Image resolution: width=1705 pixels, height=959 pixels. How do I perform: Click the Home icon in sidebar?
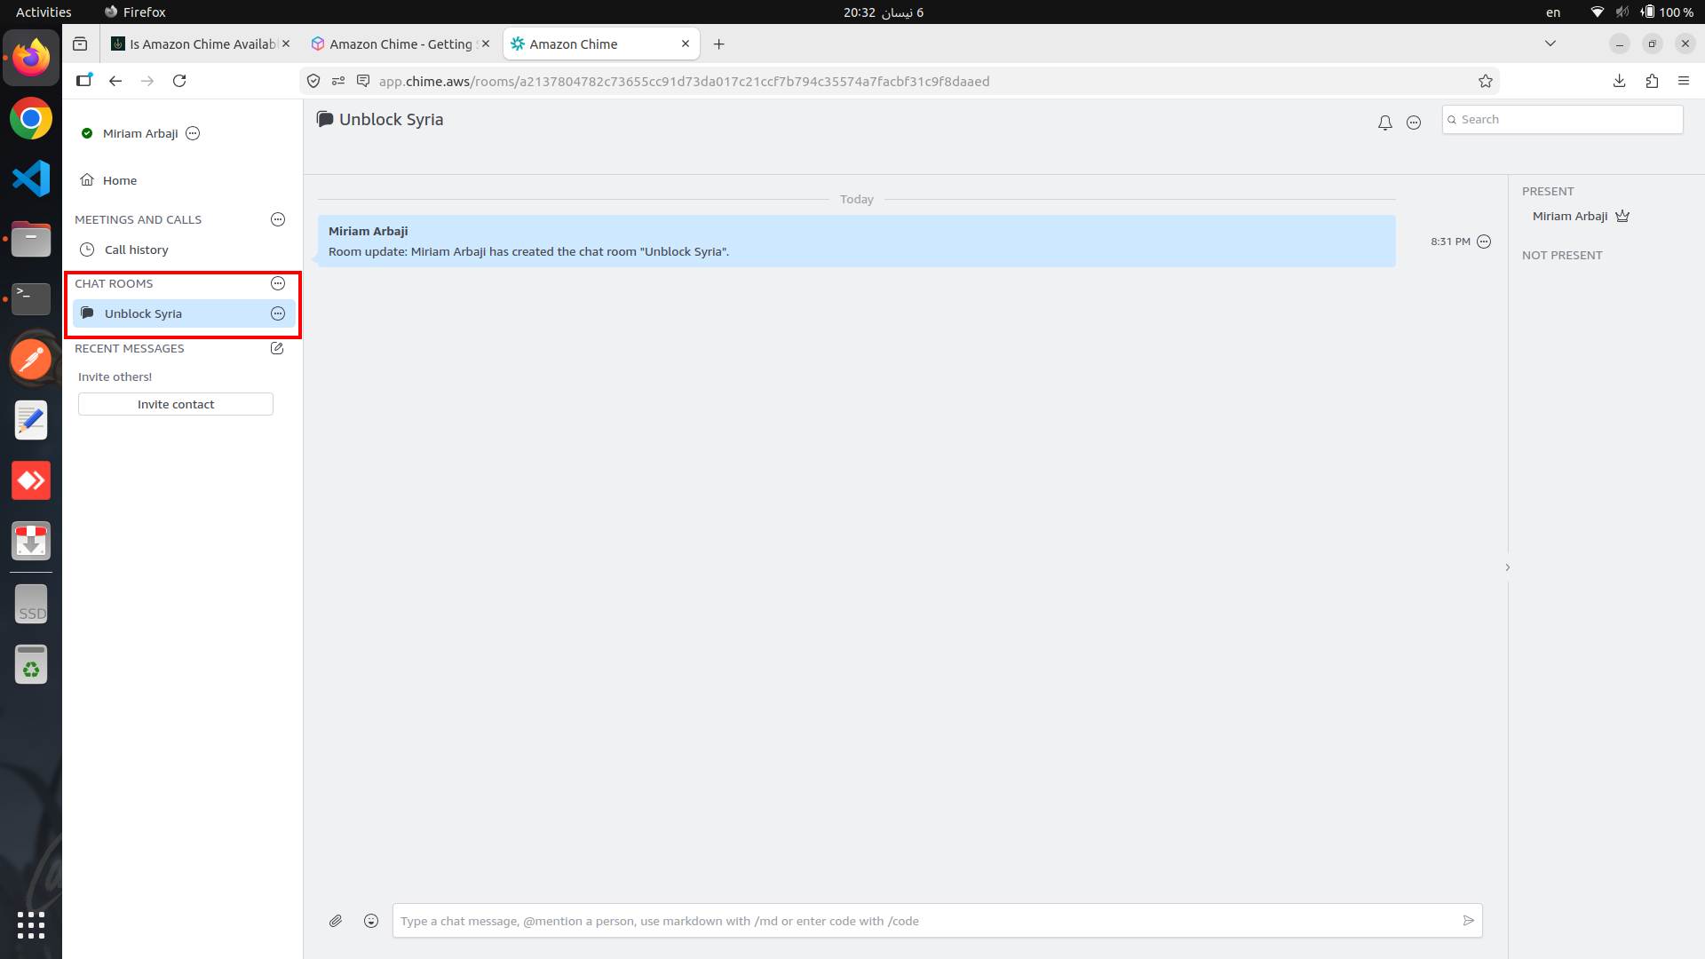pyautogui.click(x=87, y=180)
